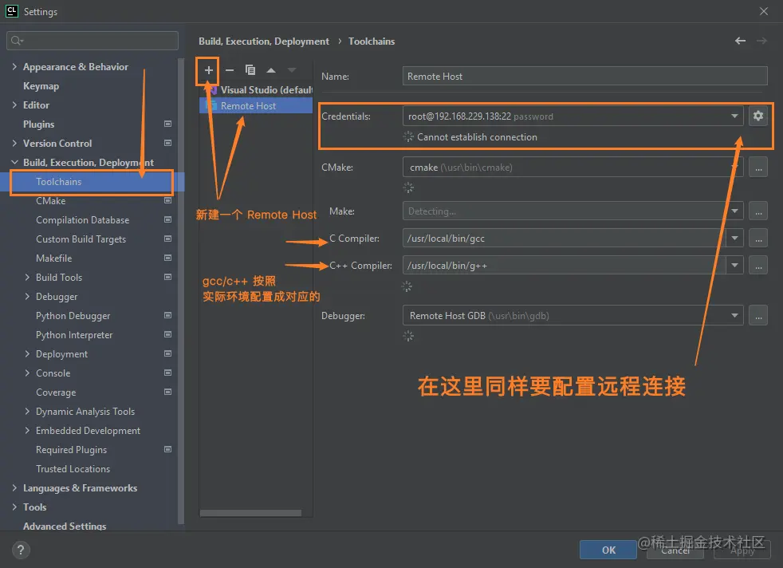Image resolution: width=783 pixels, height=568 pixels.
Task: Open SSH credentials settings via the gear icon
Action: 757,116
